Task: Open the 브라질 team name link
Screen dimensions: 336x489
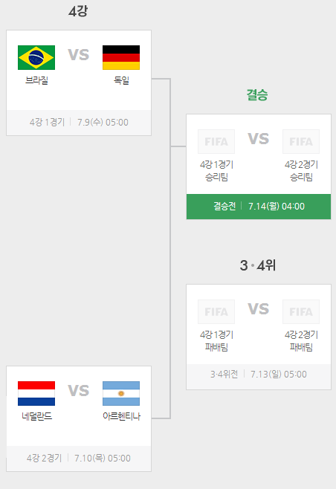Action: pos(36,80)
